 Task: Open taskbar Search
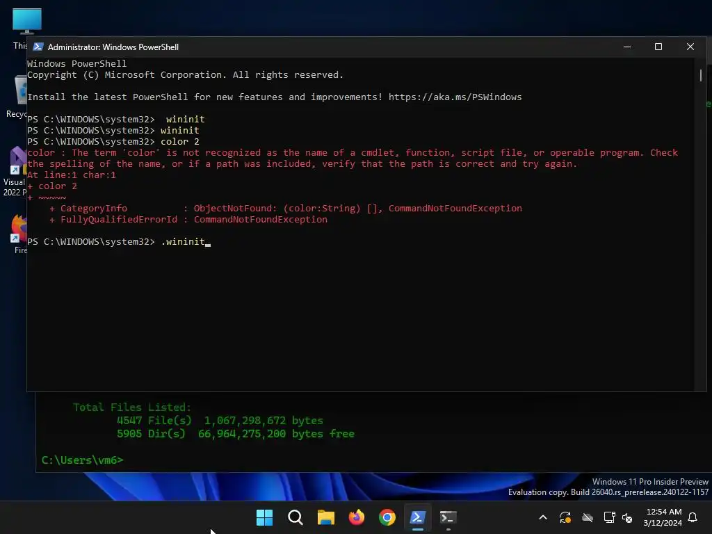(295, 517)
